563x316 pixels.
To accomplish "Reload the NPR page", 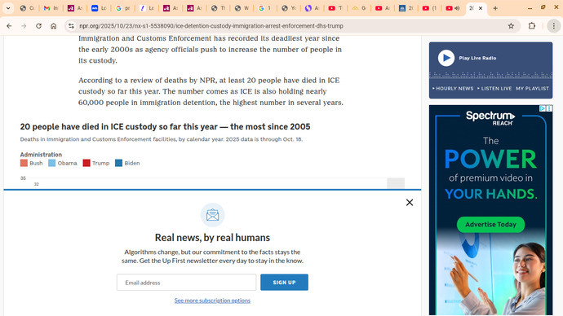I will (38, 26).
